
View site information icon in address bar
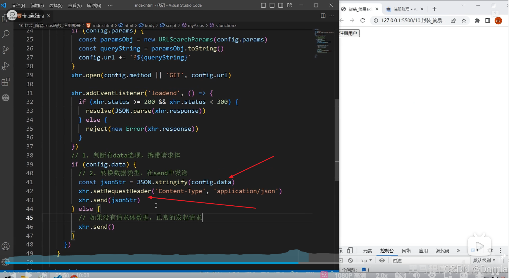(376, 20)
